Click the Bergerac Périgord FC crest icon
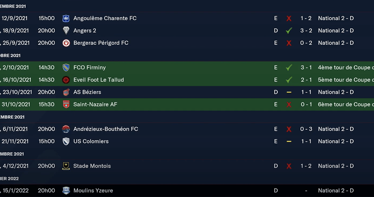Screen dimensions: 374x197 (66, 43)
